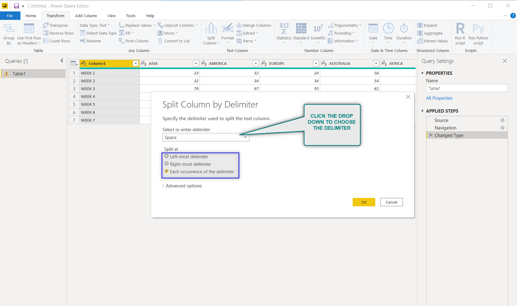Collapse the PROPERTIES section
This screenshot has height=306, width=517.
tap(422, 73)
